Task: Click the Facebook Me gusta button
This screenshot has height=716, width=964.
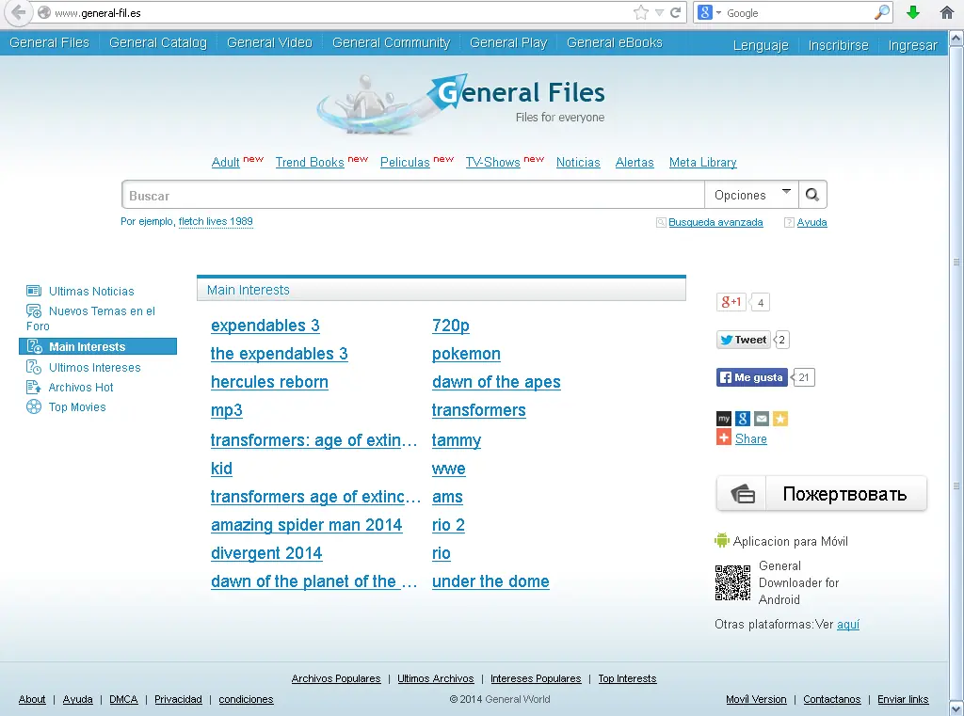Action: pyautogui.click(x=751, y=377)
